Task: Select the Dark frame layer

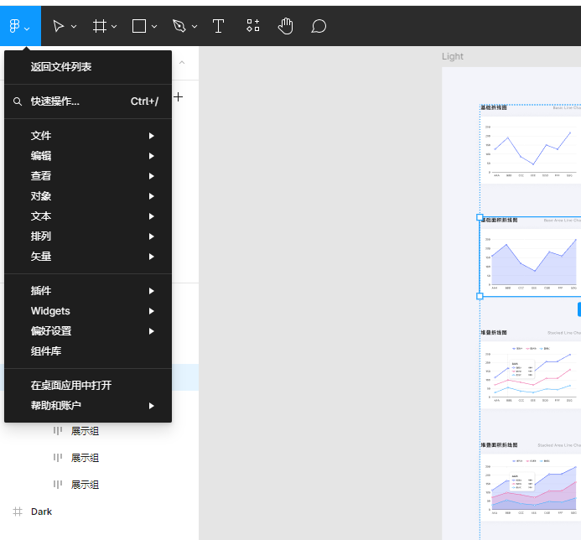Action: [99, 511]
